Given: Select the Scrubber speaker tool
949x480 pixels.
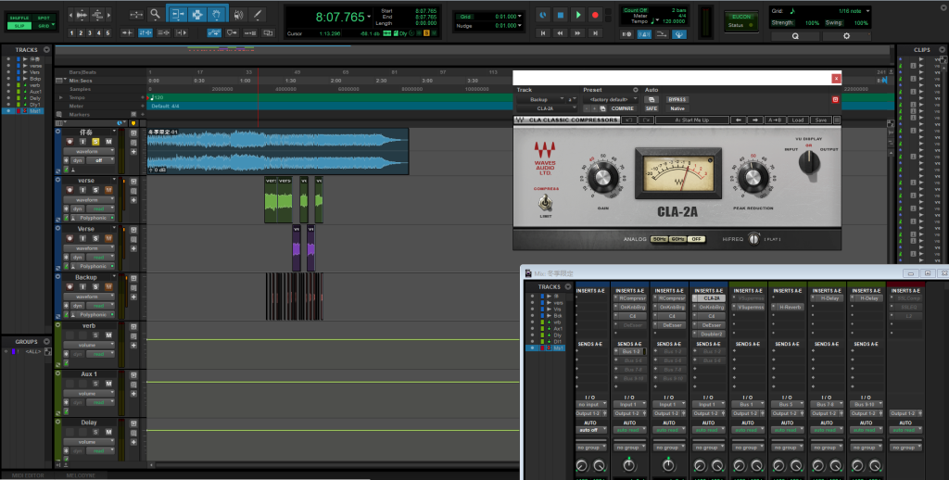Looking at the screenshot, I should pos(238,14).
